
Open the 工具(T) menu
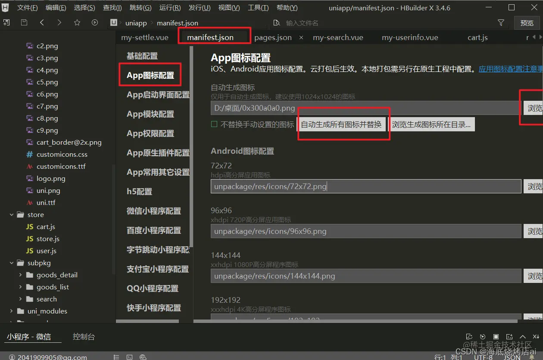coord(258,8)
